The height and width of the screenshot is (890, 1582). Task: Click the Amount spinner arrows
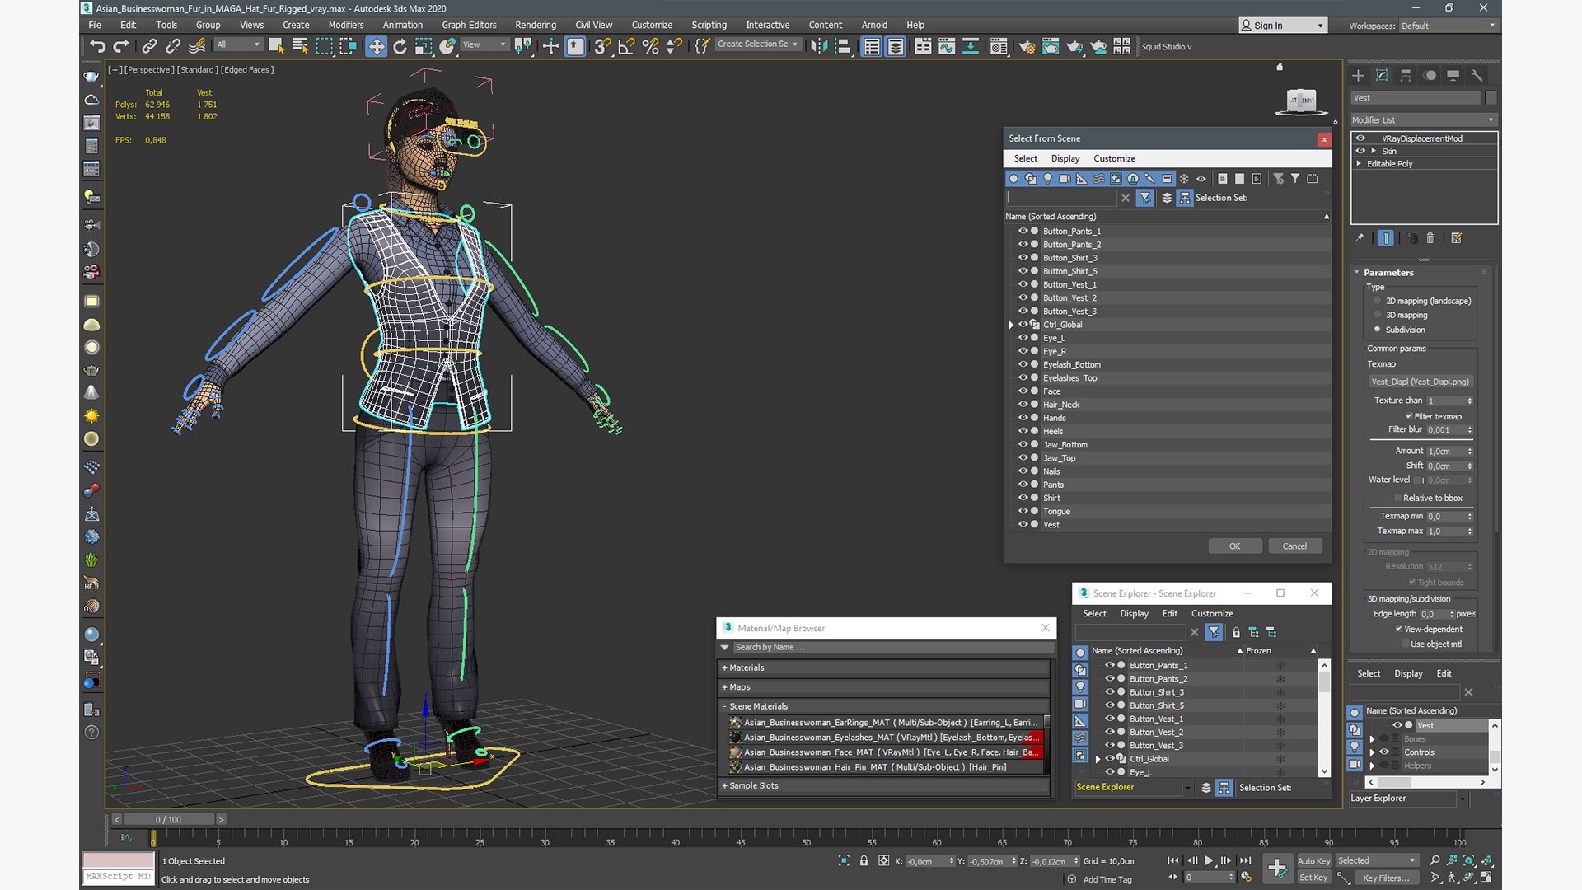coord(1469,451)
